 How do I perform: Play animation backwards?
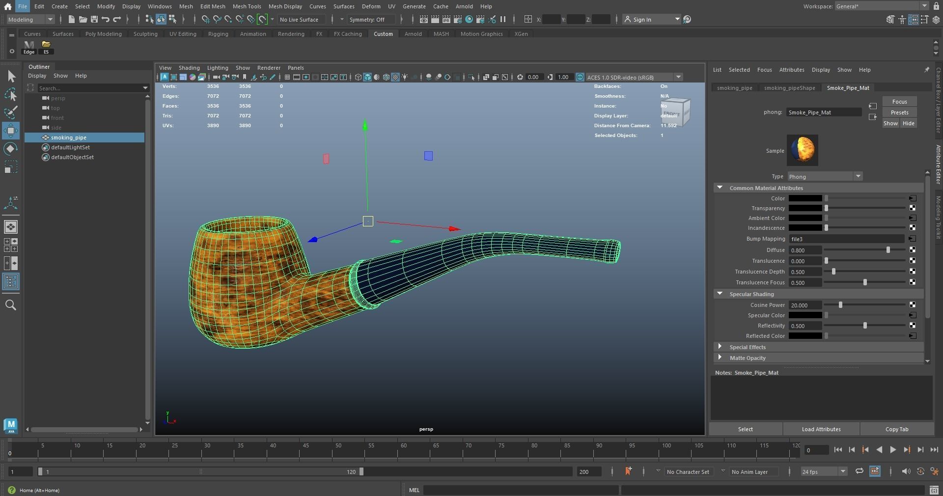(x=879, y=450)
